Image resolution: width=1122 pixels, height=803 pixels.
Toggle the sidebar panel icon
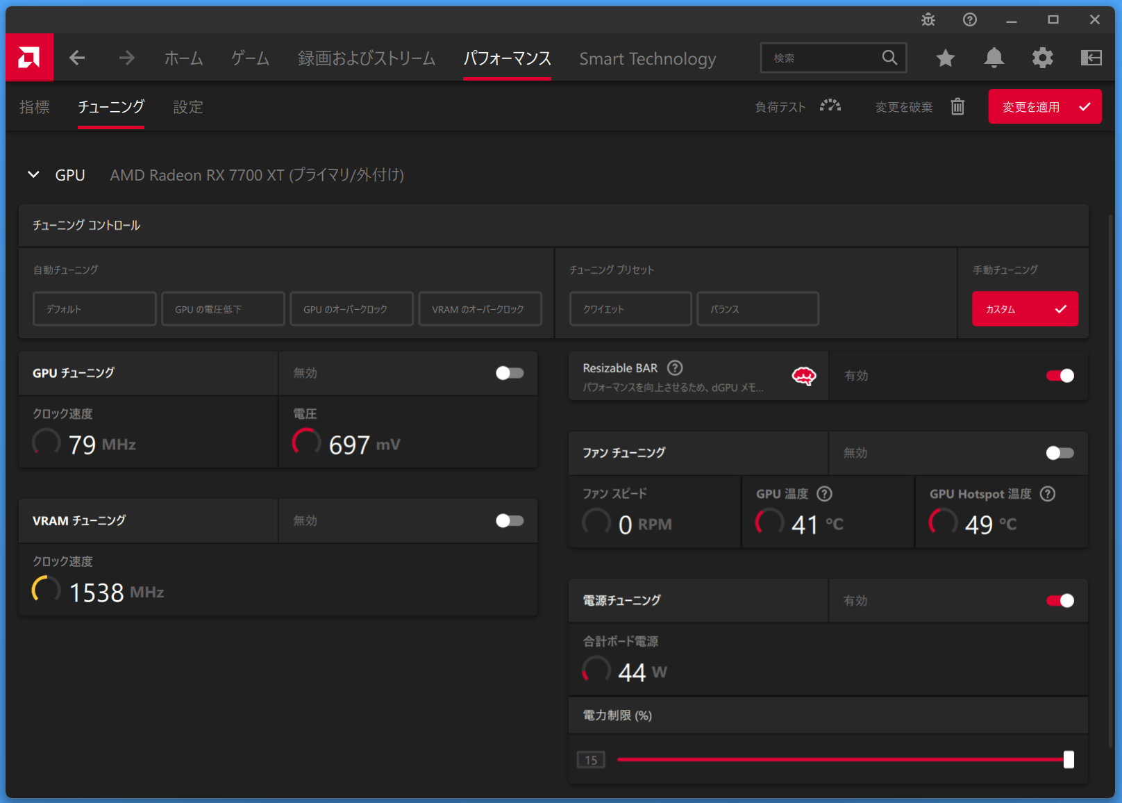[1091, 58]
